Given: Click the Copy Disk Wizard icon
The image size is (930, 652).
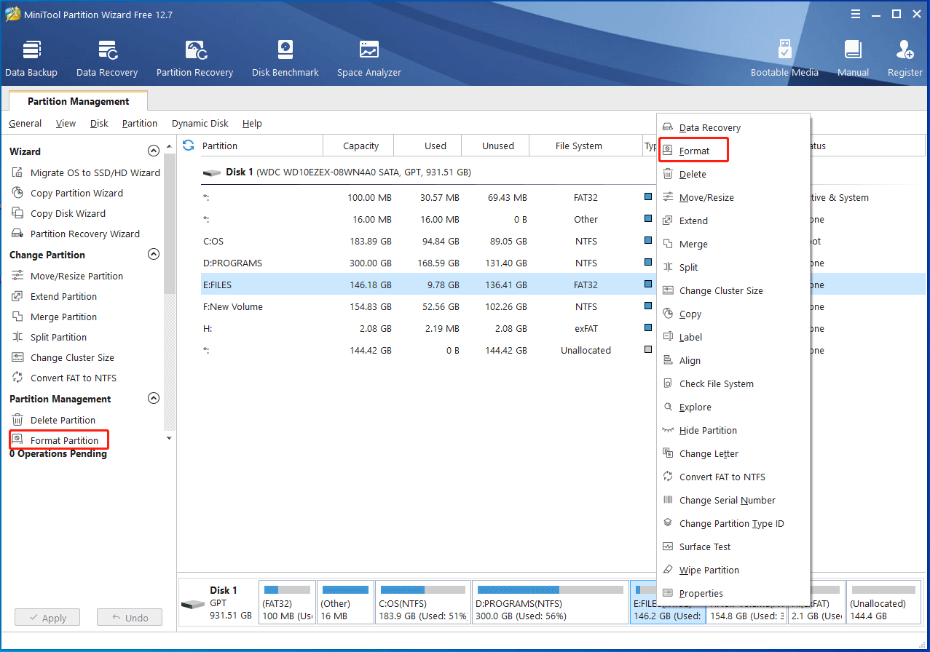Looking at the screenshot, I should pyautogui.click(x=17, y=213).
